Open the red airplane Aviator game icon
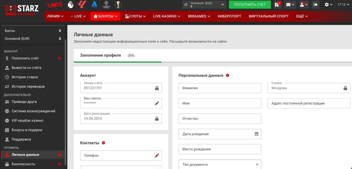The image size is (352, 169). [55, 4]
